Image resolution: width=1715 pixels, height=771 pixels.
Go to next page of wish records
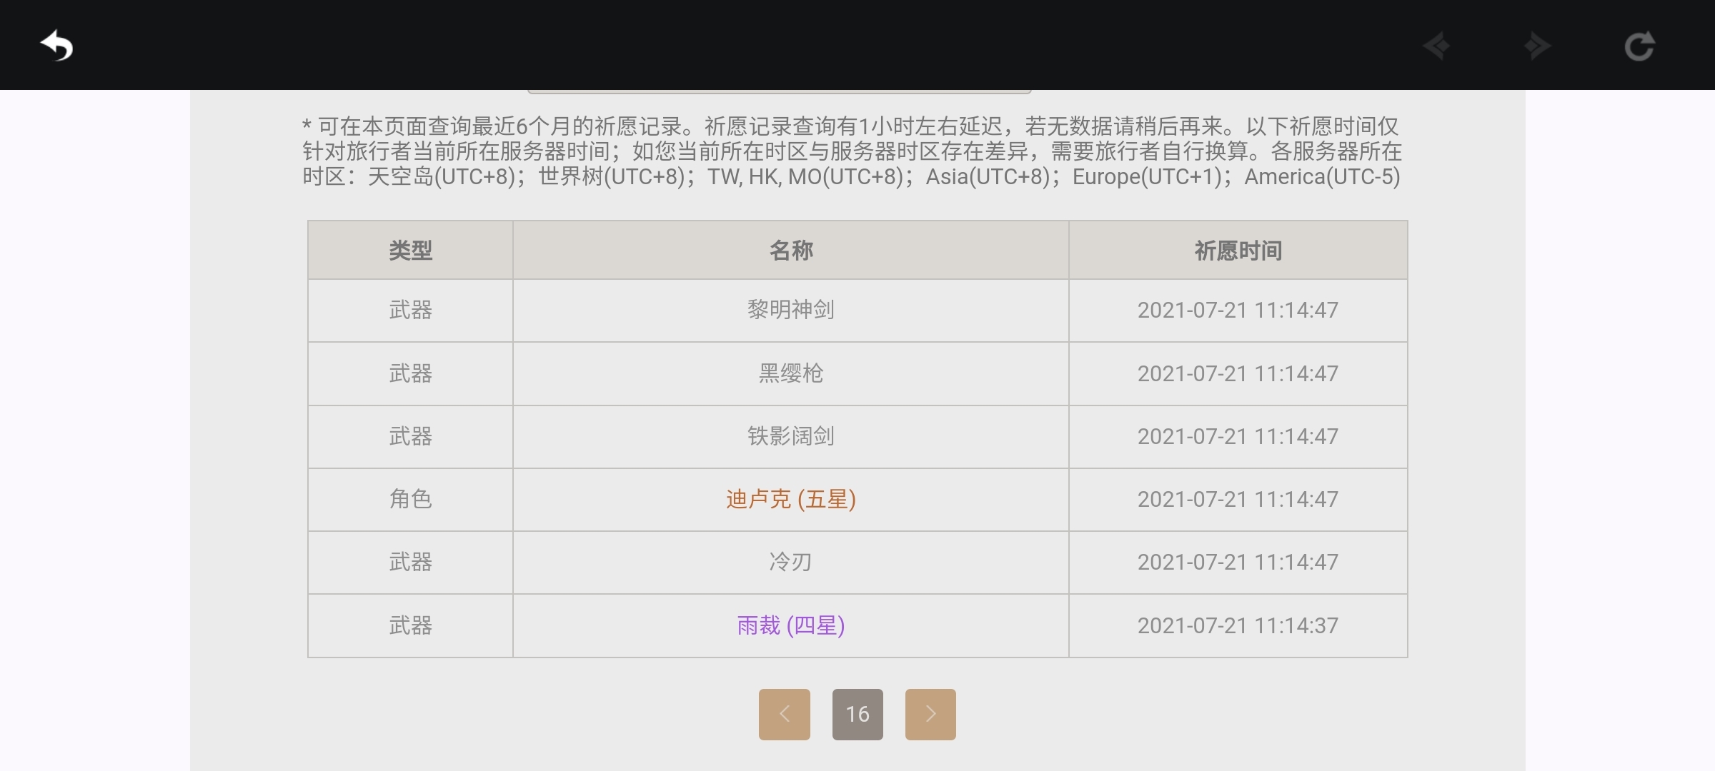click(x=930, y=714)
